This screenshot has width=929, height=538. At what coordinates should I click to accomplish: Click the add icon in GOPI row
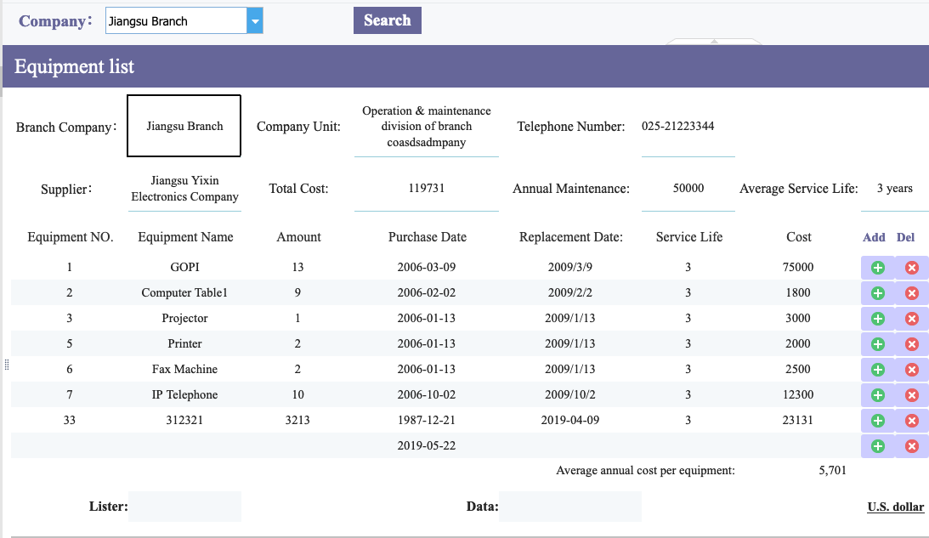(x=877, y=268)
